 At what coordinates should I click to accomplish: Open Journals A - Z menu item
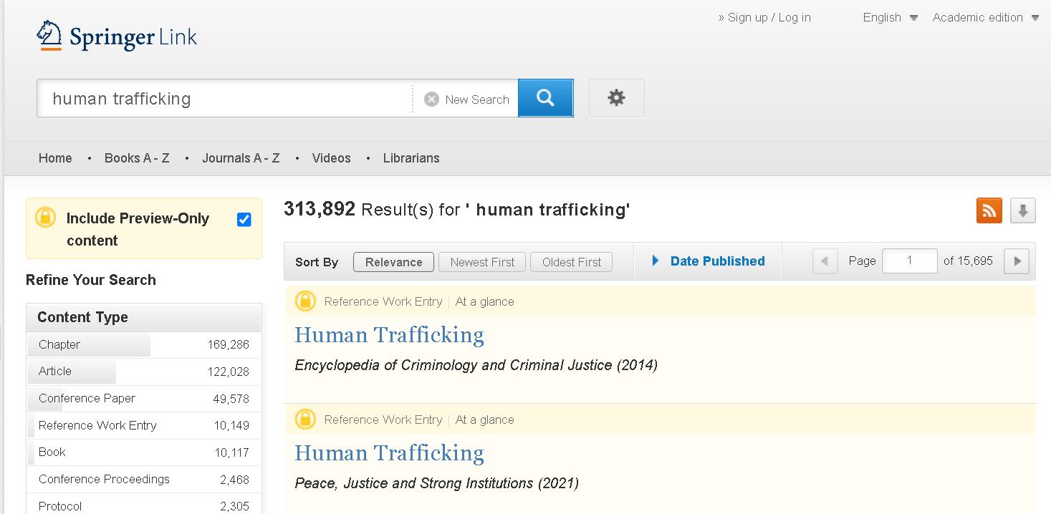(241, 158)
